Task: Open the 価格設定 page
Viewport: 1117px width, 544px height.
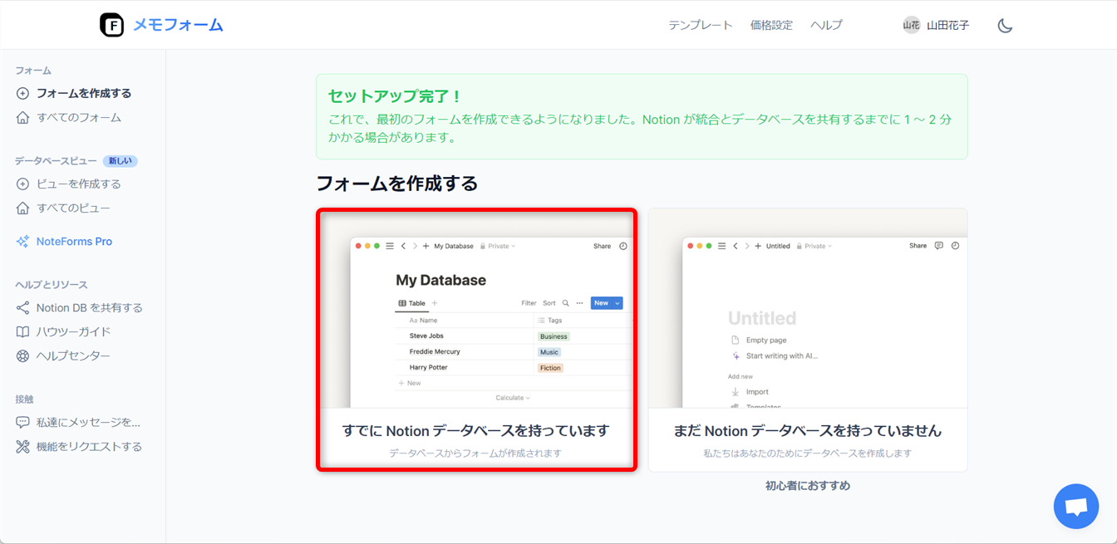Action: [771, 25]
